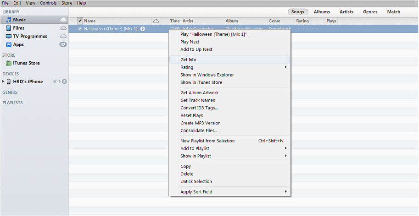
Task: Click the iCloud column header icon
Action: (x=156, y=21)
